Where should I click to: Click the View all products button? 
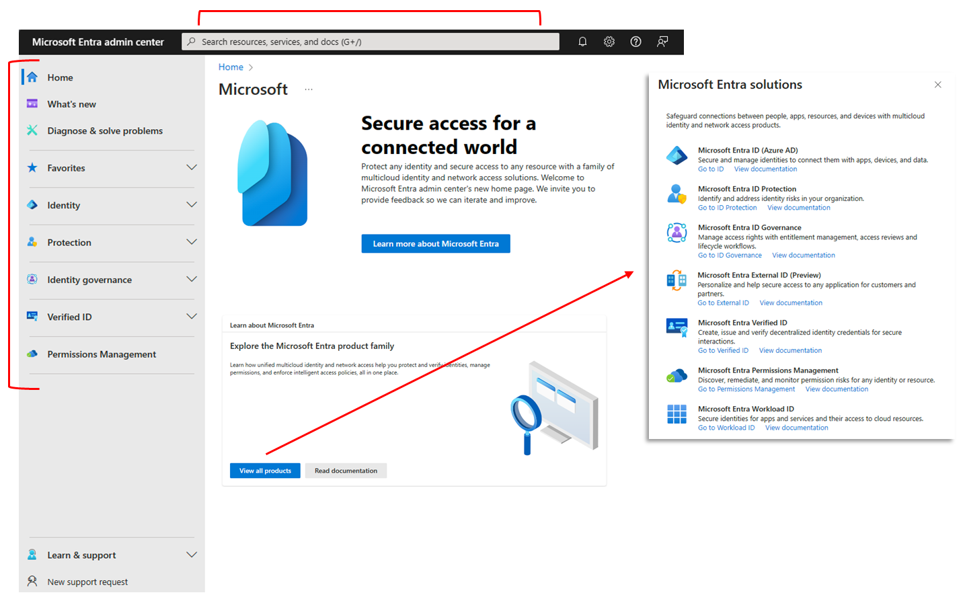[x=265, y=471]
